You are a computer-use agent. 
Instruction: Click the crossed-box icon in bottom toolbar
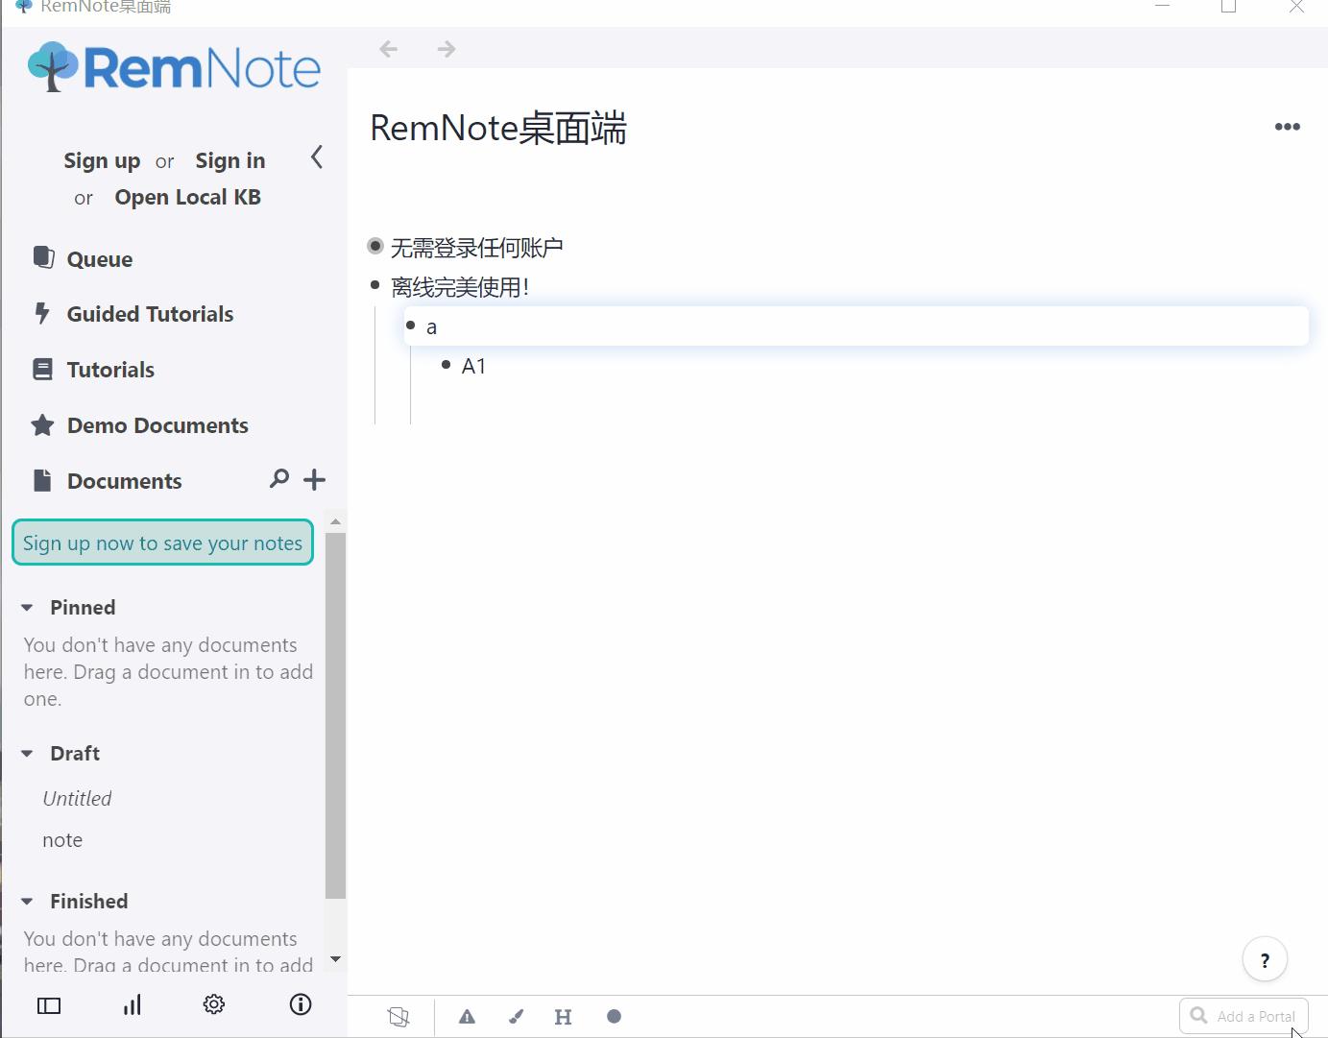[x=398, y=1017]
